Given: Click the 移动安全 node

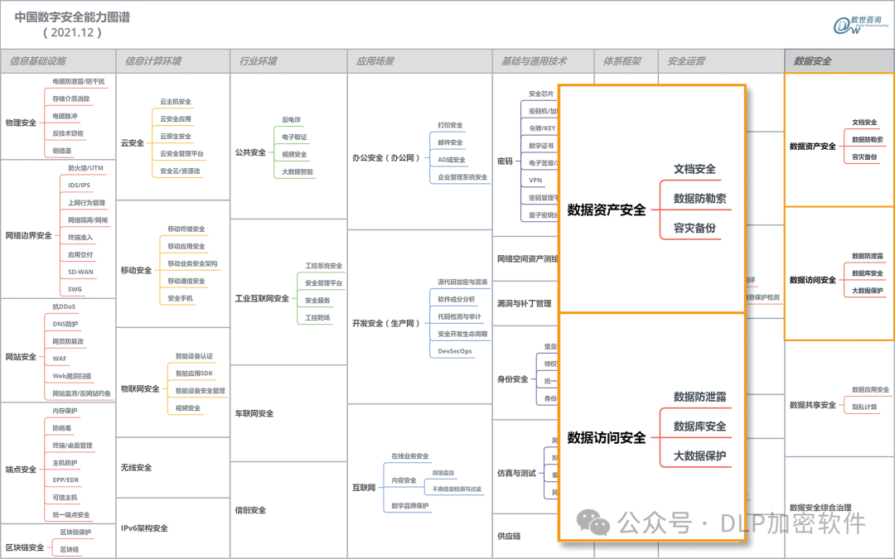Looking at the screenshot, I should [x=137, y=270].
